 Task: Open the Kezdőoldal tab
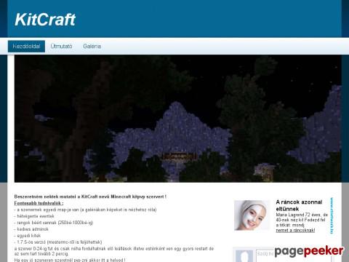26,46
